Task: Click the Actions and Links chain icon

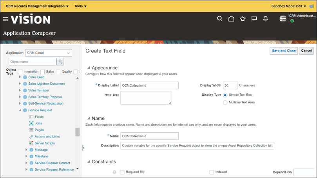Action: click(31, 137)
